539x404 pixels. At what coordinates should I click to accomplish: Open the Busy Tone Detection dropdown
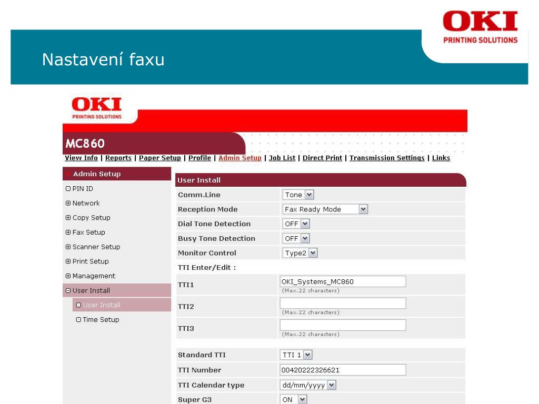(296, 238)
